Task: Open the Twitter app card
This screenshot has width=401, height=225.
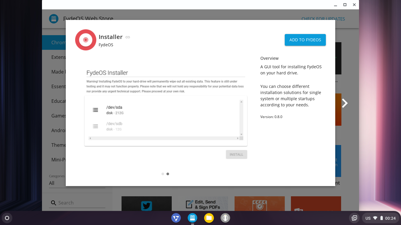Action: coord(146,204)
